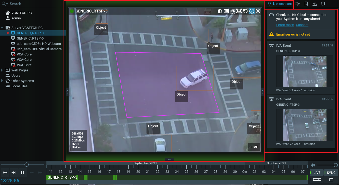Mute the volume speaker icon

pyautogui.click(x=313, y=165)
